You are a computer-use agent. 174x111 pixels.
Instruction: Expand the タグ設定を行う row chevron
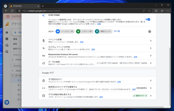pos(151,80)
